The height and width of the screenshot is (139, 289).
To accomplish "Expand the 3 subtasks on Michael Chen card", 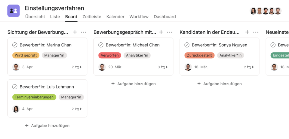I will 163,67.
